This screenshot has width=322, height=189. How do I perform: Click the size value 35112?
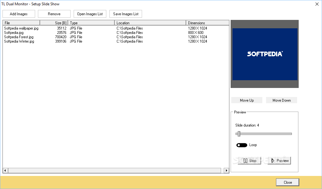(62, 28)
